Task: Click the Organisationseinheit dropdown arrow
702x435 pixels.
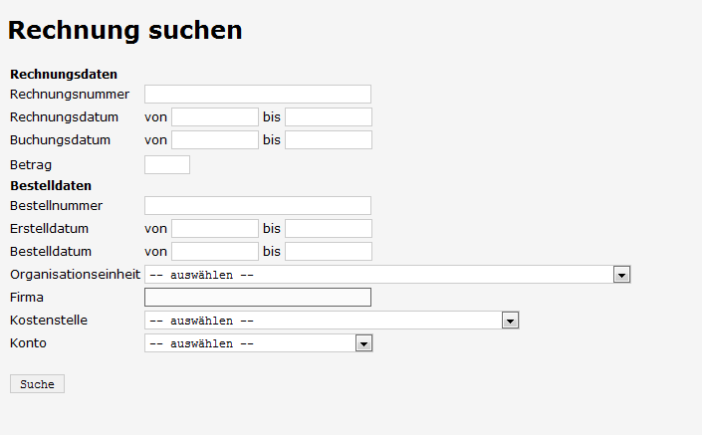Action: coord(622,275)
